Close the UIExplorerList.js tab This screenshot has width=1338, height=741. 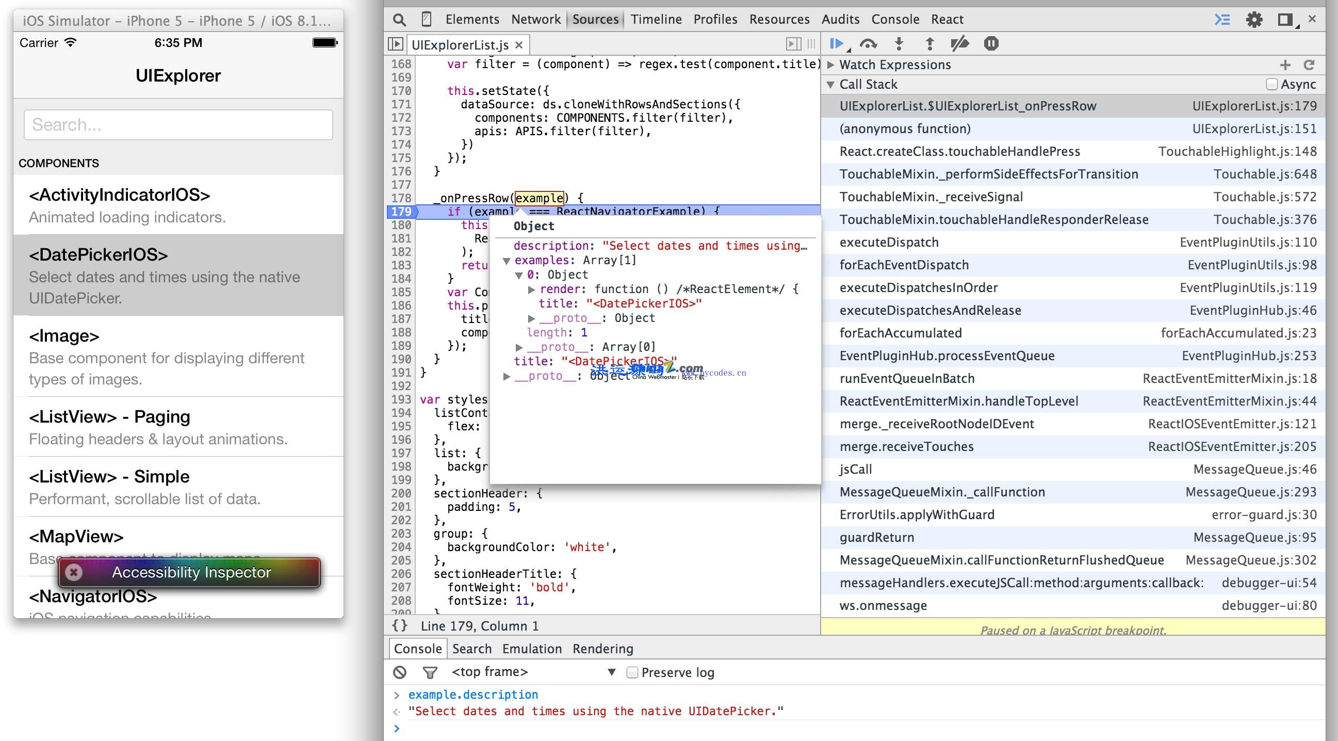(518, 45)
